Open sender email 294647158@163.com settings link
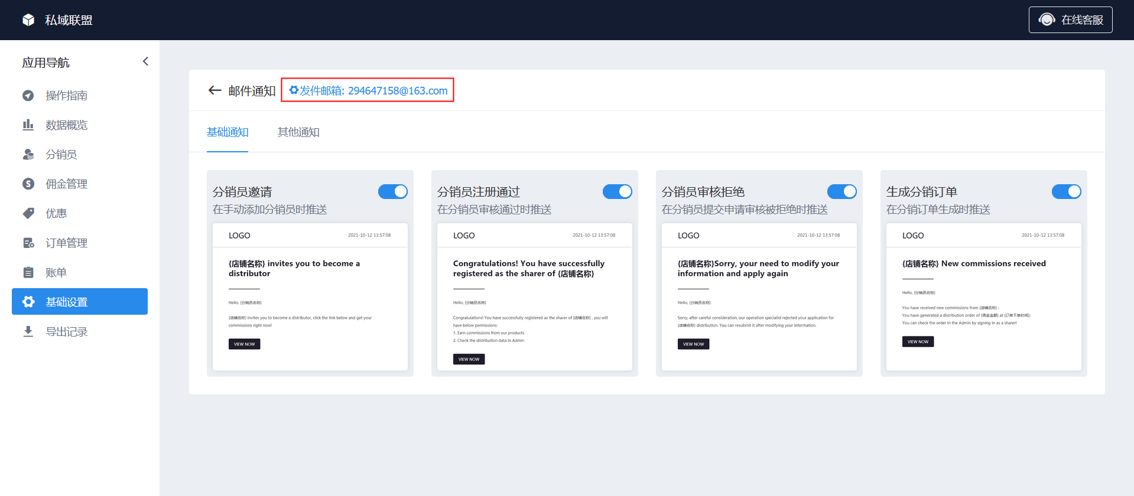Viewport: 1134px width, 496px height. 368,90
